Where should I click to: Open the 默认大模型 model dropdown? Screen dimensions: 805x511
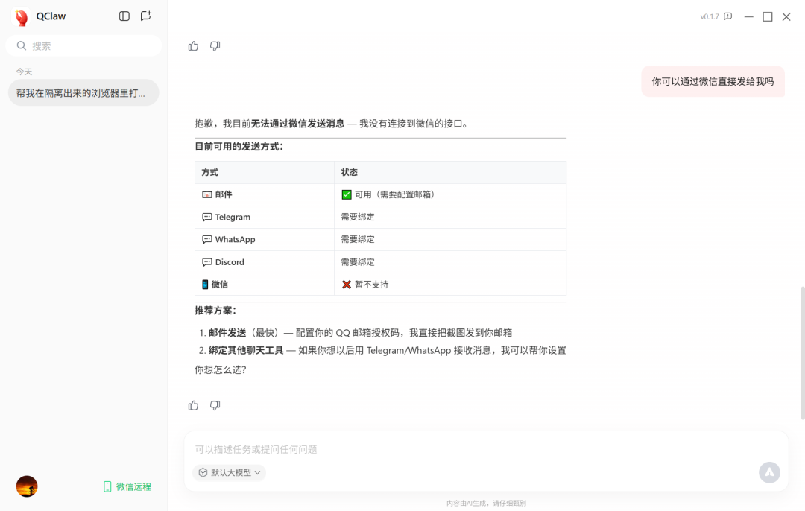229,472
